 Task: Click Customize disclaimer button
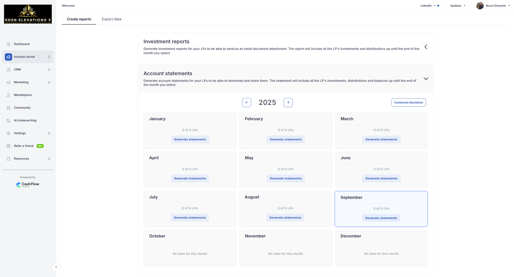click(409, 102)
